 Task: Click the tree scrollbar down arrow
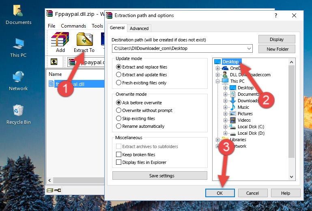291,177
